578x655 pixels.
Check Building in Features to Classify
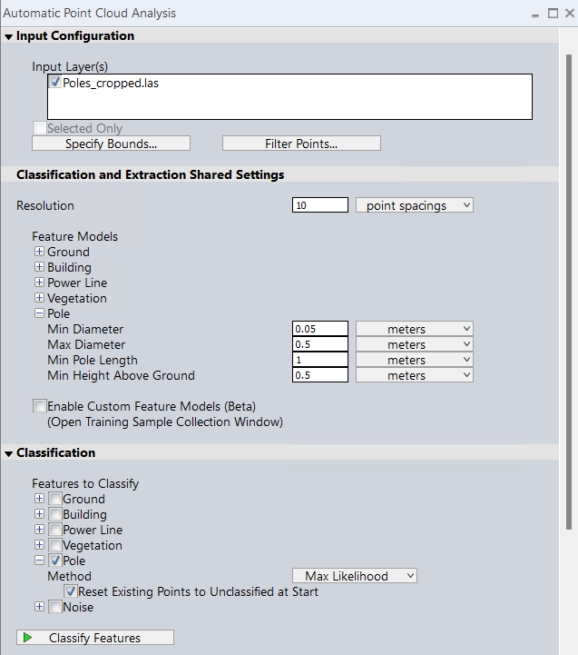click(55, 514)
